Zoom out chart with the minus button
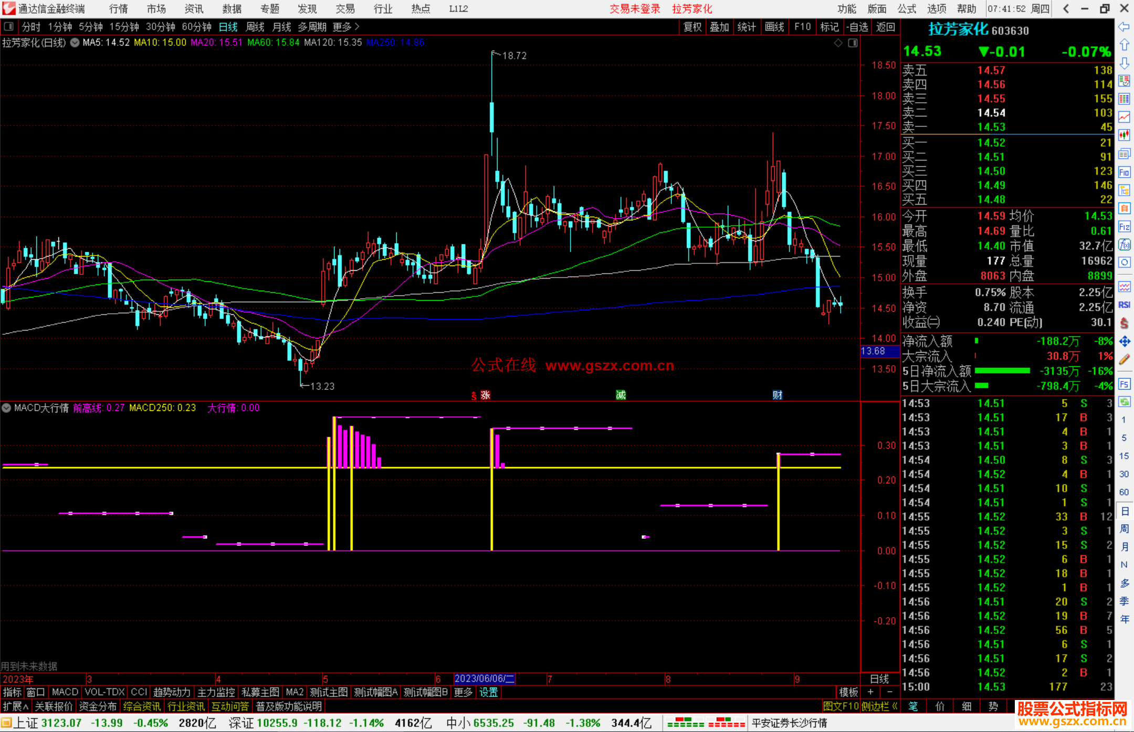This screenshot has height=732, width=1134. click(890, 692)
